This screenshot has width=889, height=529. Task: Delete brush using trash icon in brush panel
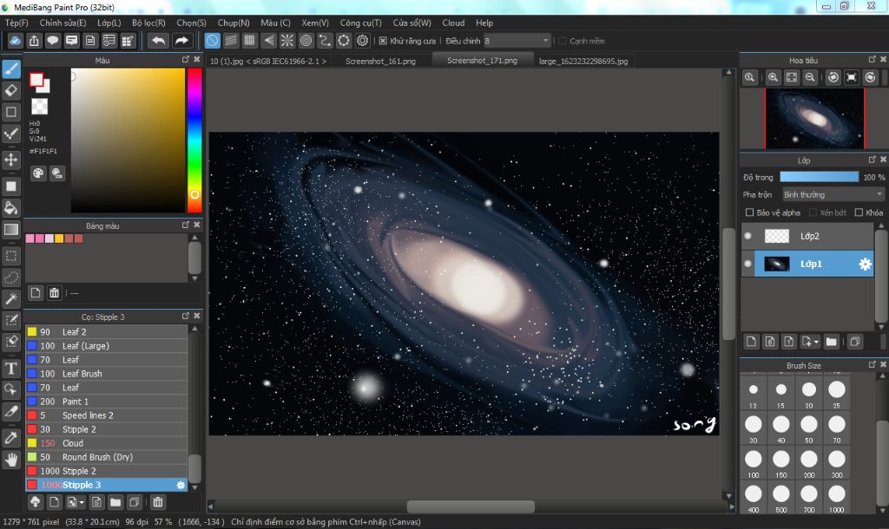[x=158, y=502]
